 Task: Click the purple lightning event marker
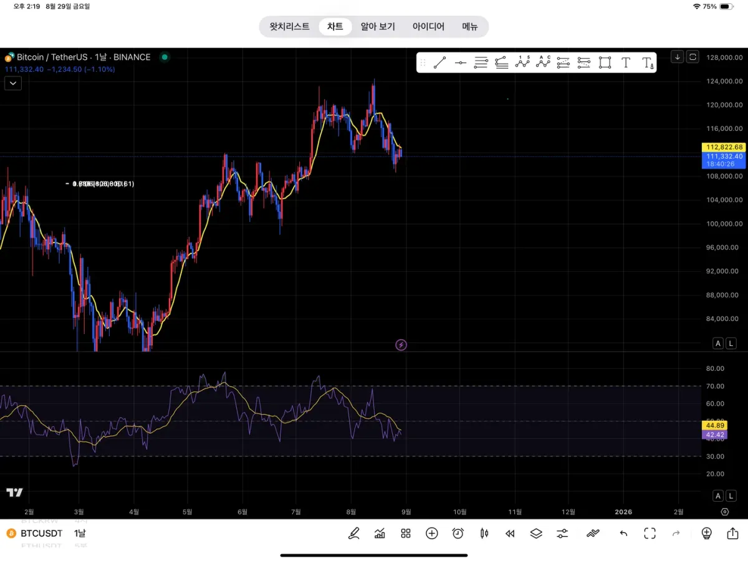[401, 345]
